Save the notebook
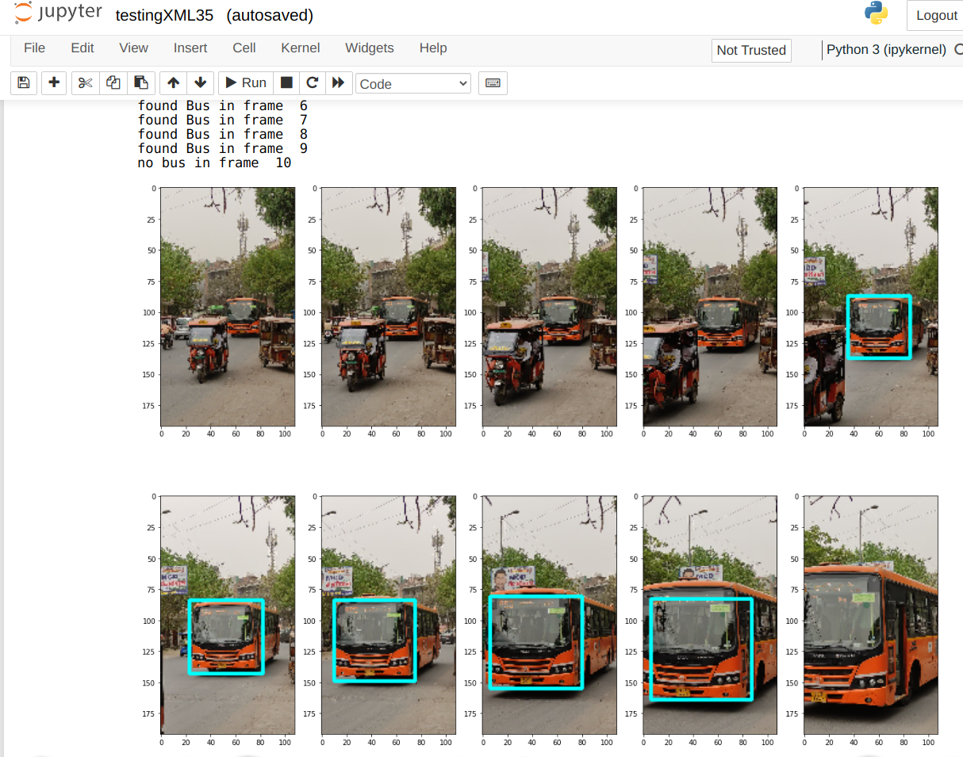 coord(23,82)
